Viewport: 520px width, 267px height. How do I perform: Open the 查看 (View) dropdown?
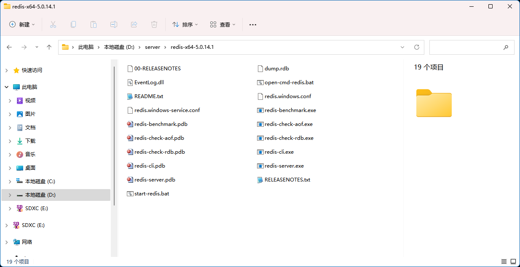tap(223, 24)
